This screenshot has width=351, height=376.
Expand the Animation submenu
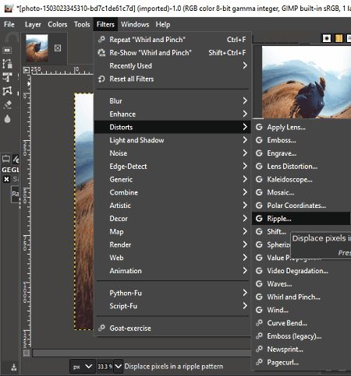click(x=172, y=271)
